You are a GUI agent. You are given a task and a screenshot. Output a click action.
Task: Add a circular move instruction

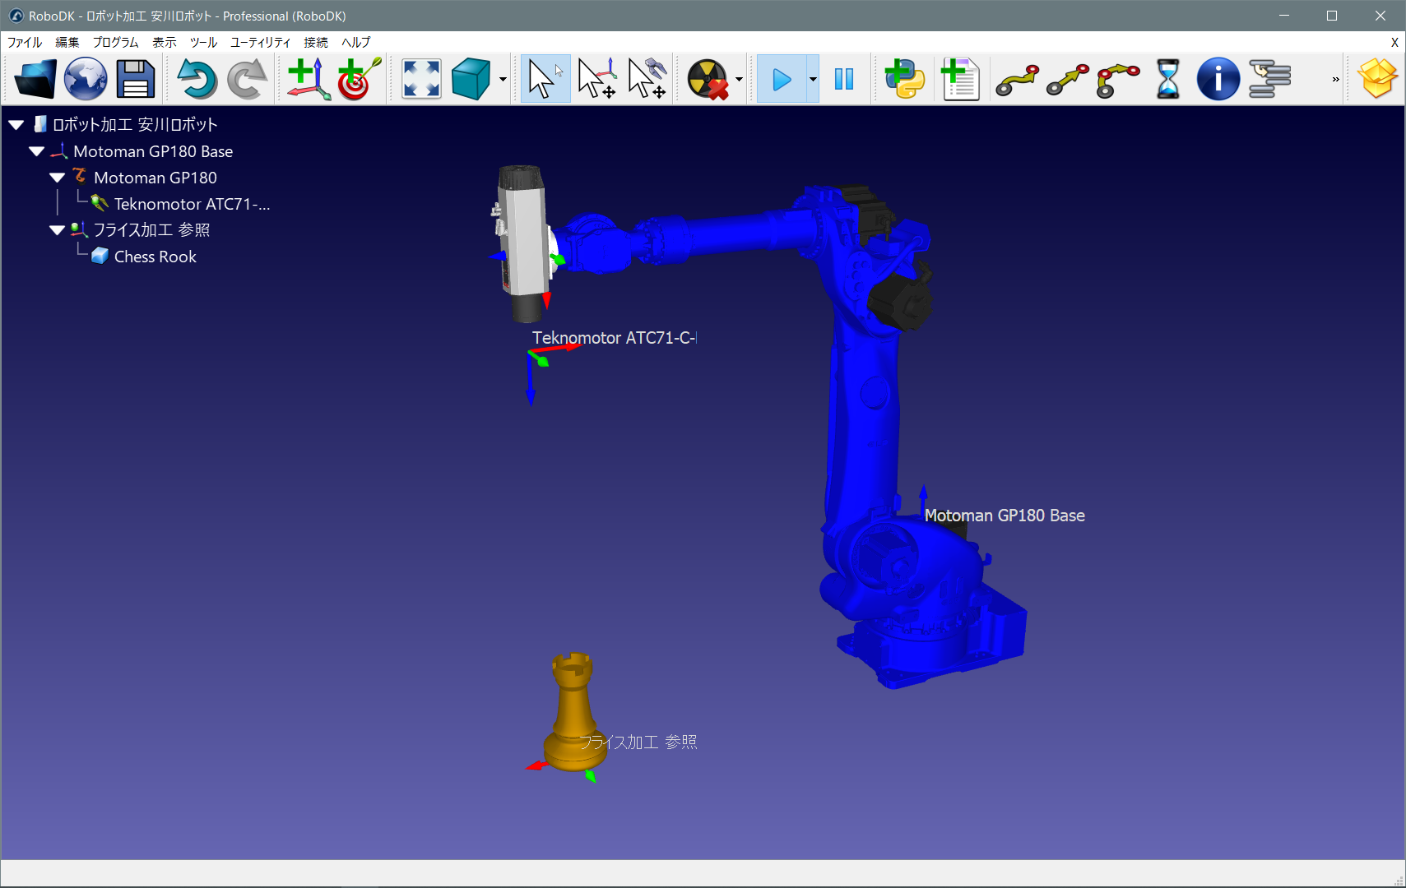[1118, 80]
